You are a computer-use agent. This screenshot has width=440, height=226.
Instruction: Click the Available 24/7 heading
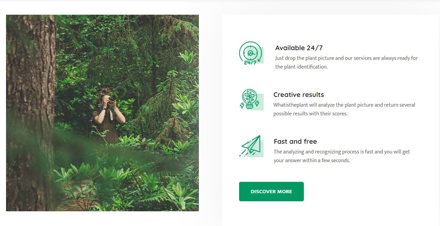(x=298, y=48)
